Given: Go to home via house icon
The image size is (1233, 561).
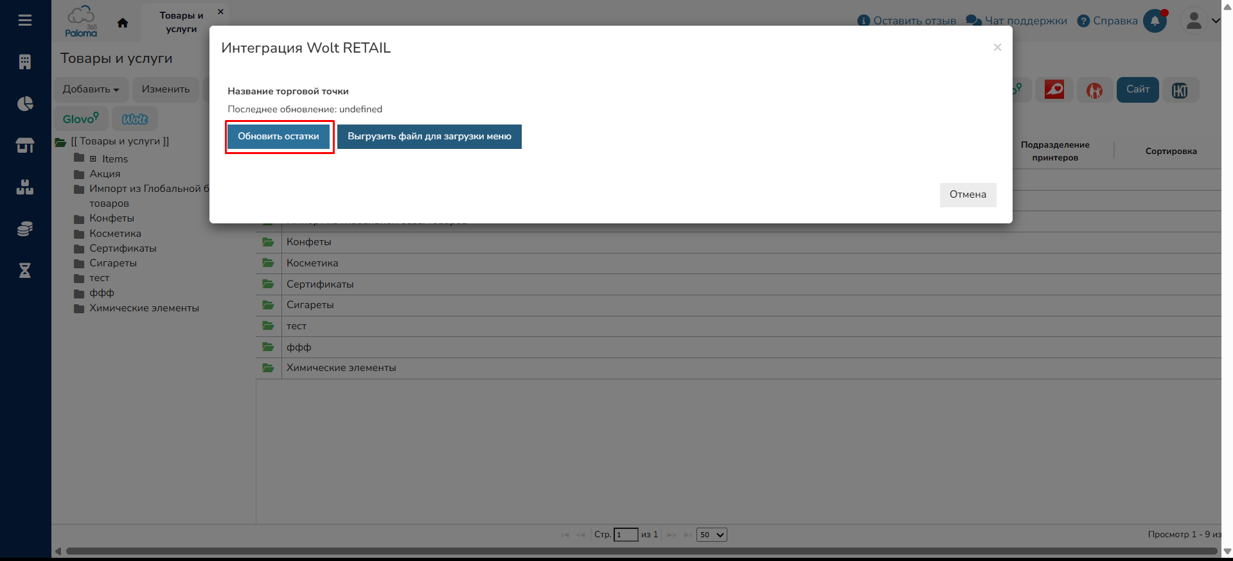Looking at the screenshot, I should pos(123,23).
